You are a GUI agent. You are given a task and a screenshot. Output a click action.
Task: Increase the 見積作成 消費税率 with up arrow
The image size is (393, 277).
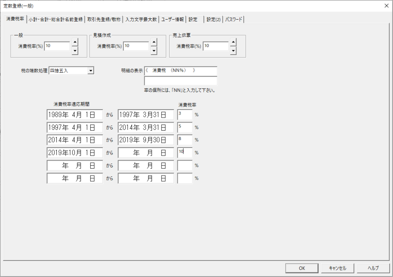(x=154, y=42)
